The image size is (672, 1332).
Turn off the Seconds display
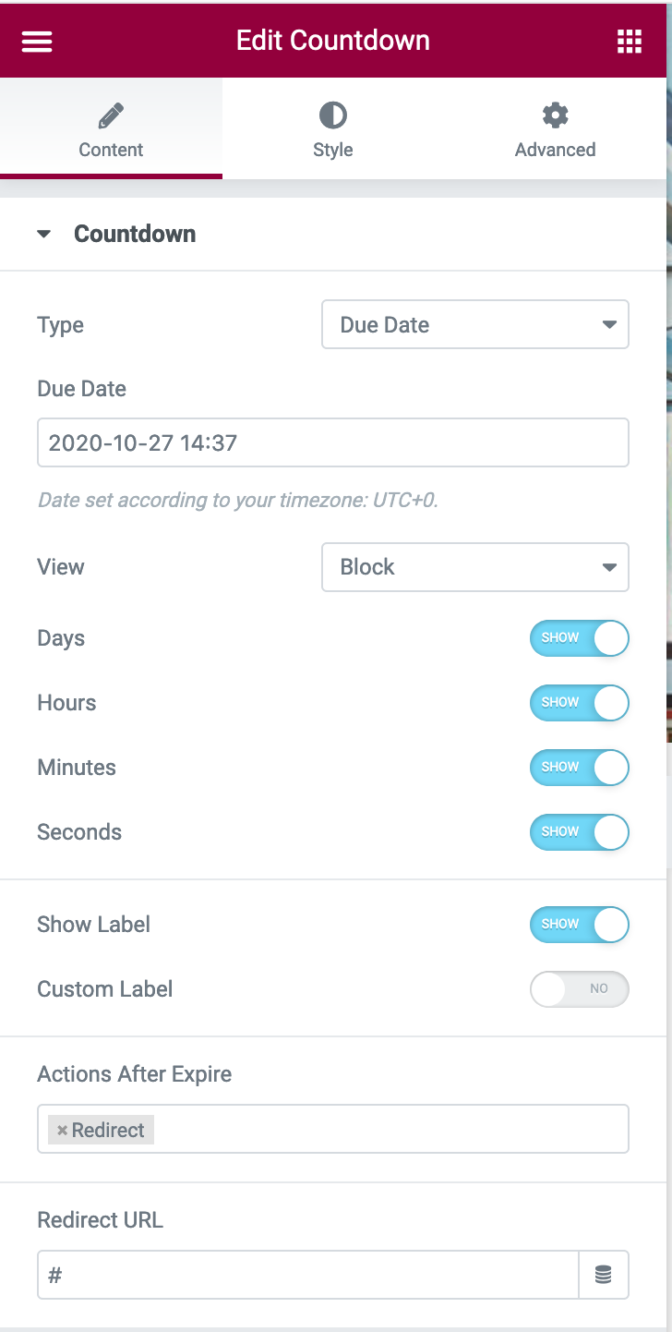click(x=579, y=832)
